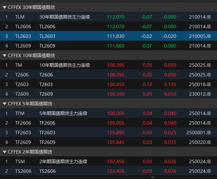Click bond code 250018.IB
217x179 pixels.
click(x=200, y=84)
